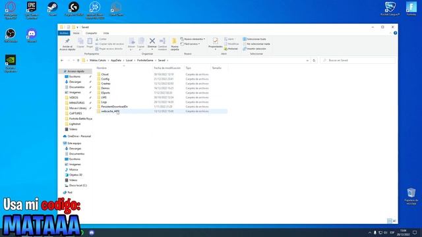Go back with the Back arrow
Screen dimensions: 422x237
pyautogui.click(x=62, y=61)
